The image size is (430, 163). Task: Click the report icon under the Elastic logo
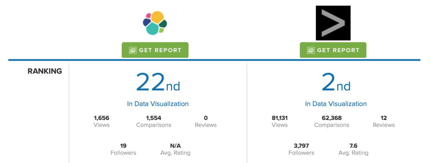click(x=133, y=50)
